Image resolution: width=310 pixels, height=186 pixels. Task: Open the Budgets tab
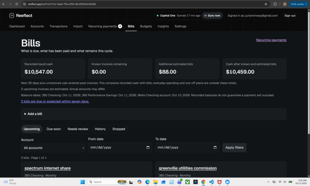(146, 26)
